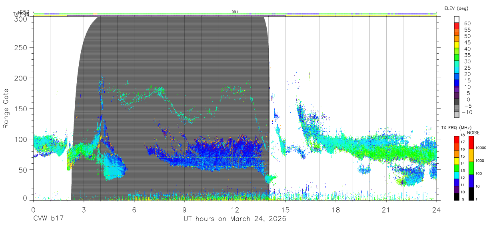Click the ELEV (deg) colorbar title
Viewport: 491px width, 227px height.
[456, 8]
